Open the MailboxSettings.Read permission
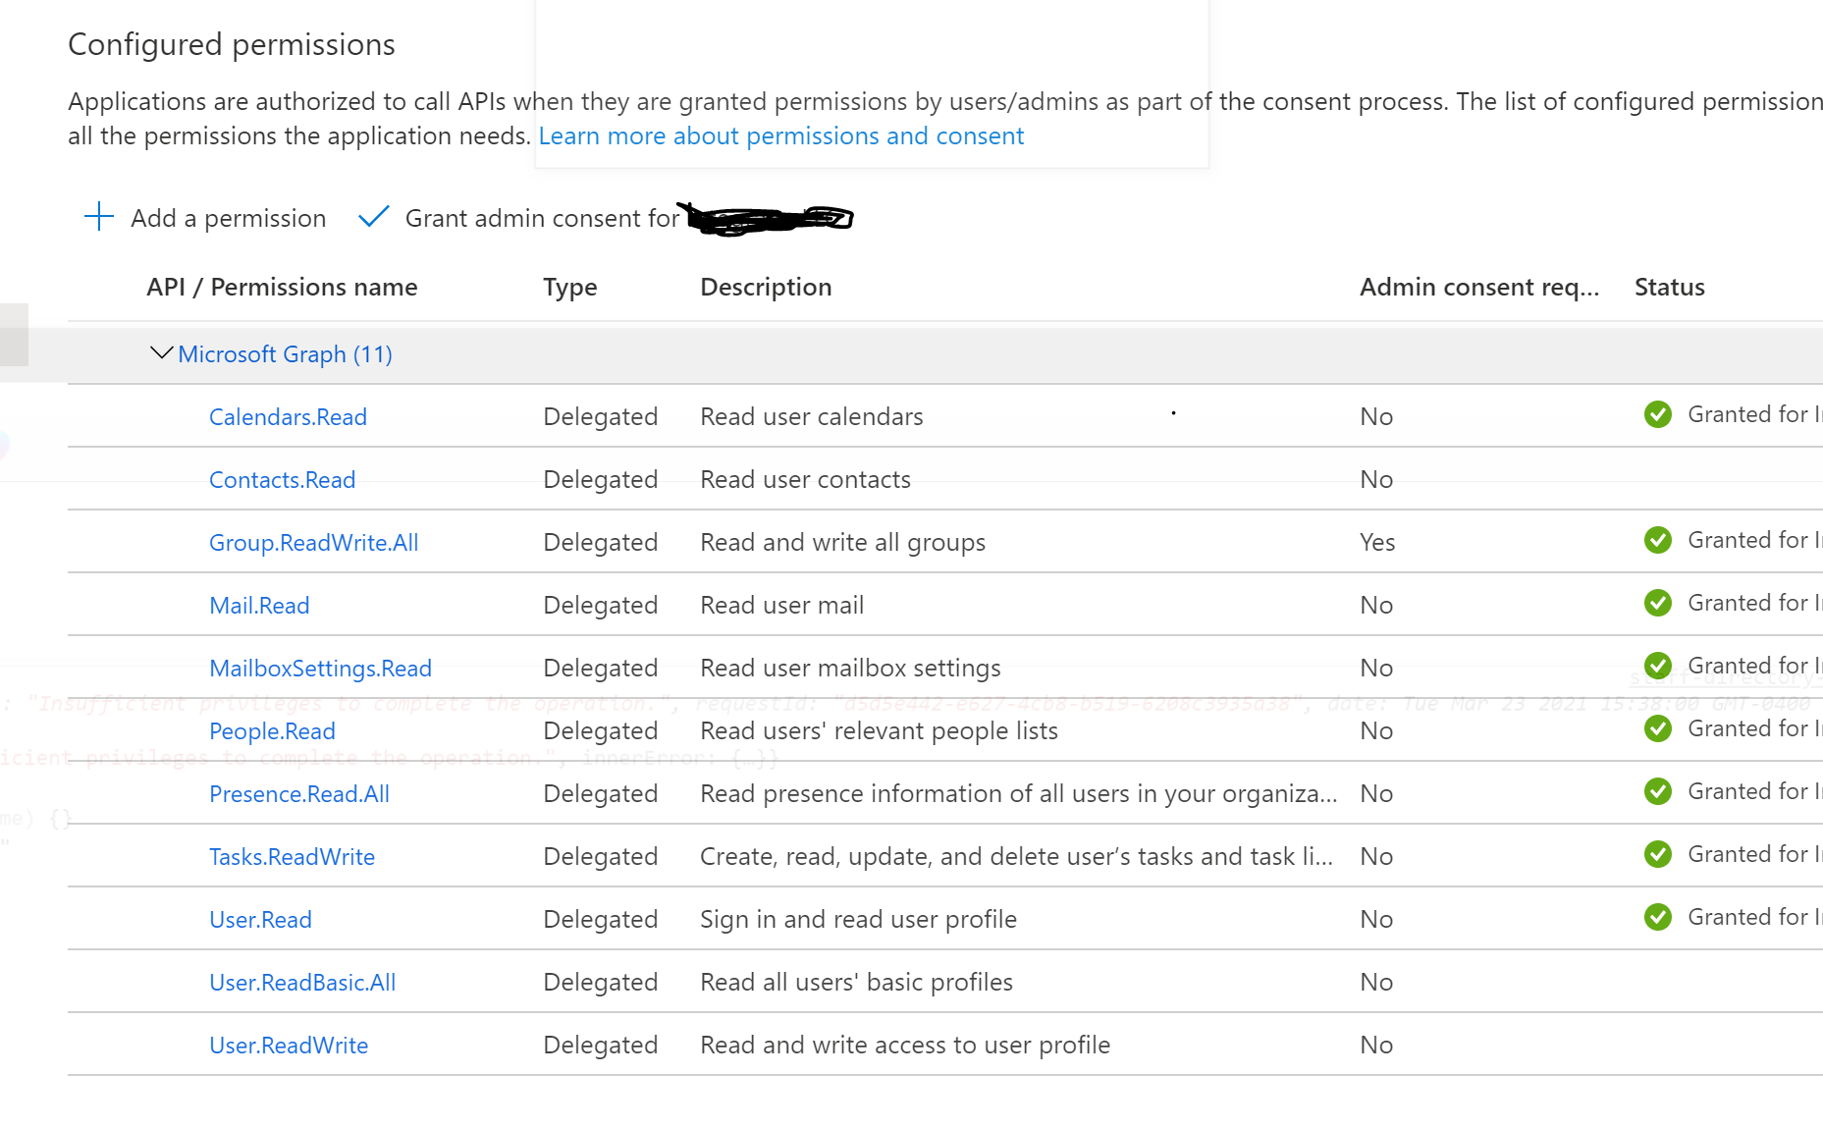 point(320,669)
